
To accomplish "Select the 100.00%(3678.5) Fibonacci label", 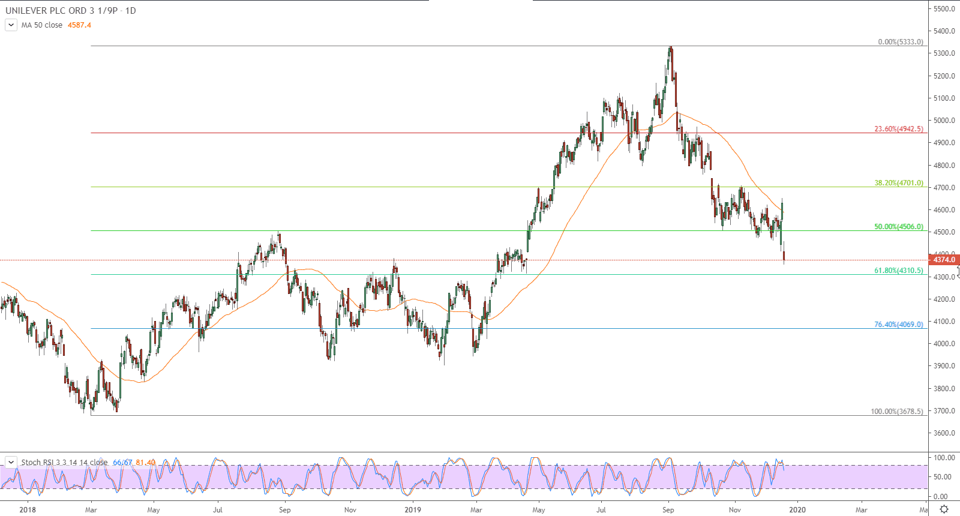I will [x=897, y=412].
